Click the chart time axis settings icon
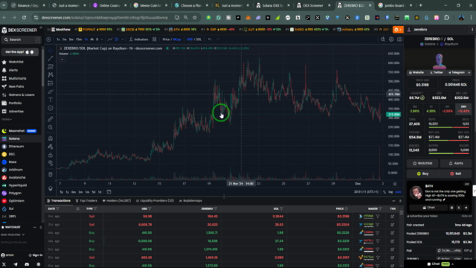Image resolution: width=476 pixels, height=268 pixels. pos(395,184)
